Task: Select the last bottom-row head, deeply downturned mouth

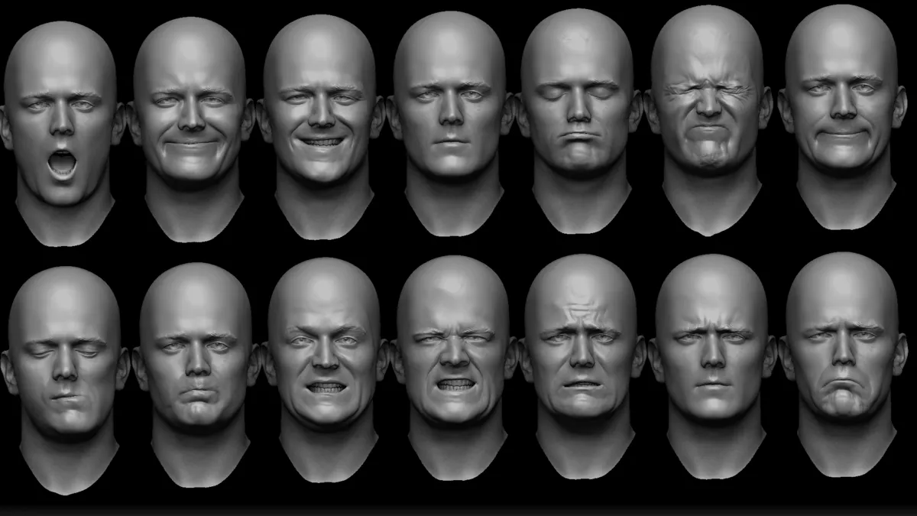Action: coord(842,365)
